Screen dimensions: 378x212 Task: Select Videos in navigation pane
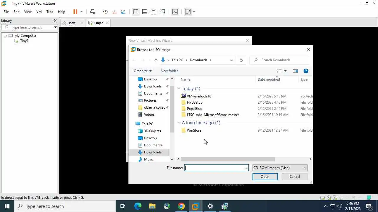tap(149, 115)
